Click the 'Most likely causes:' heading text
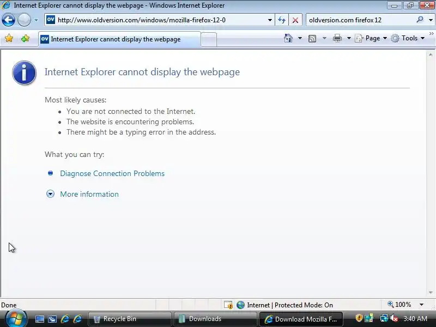The image size is (436, 327). (x=75, y=100)
